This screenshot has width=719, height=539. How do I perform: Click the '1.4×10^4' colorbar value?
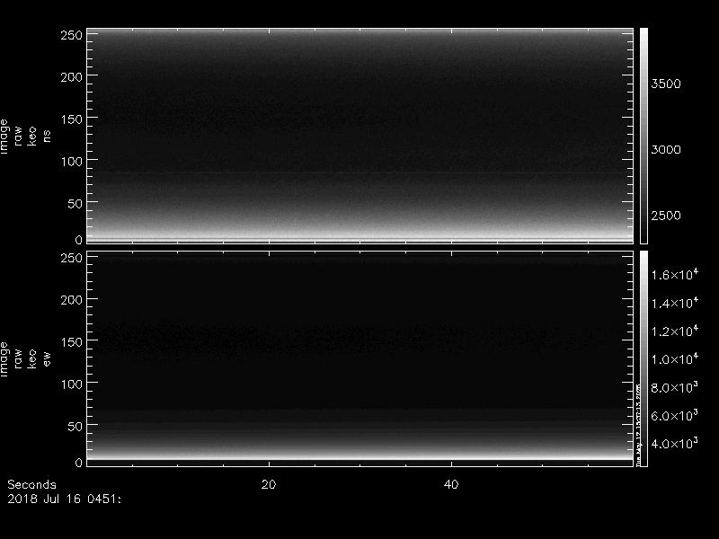[675, 303]
